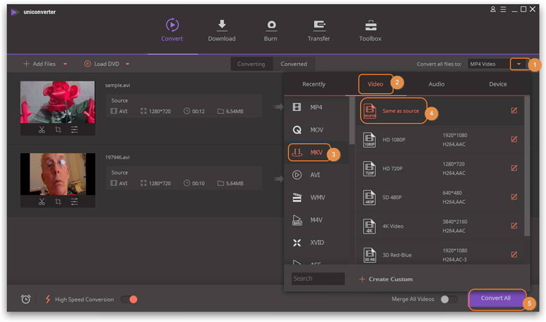Image resolution: width=546 pixels, height=322 pixels.
Task: Open the Convert section
Action: 172,30
